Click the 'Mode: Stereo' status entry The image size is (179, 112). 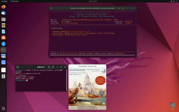pyautogui.click(x=100, y=53)
